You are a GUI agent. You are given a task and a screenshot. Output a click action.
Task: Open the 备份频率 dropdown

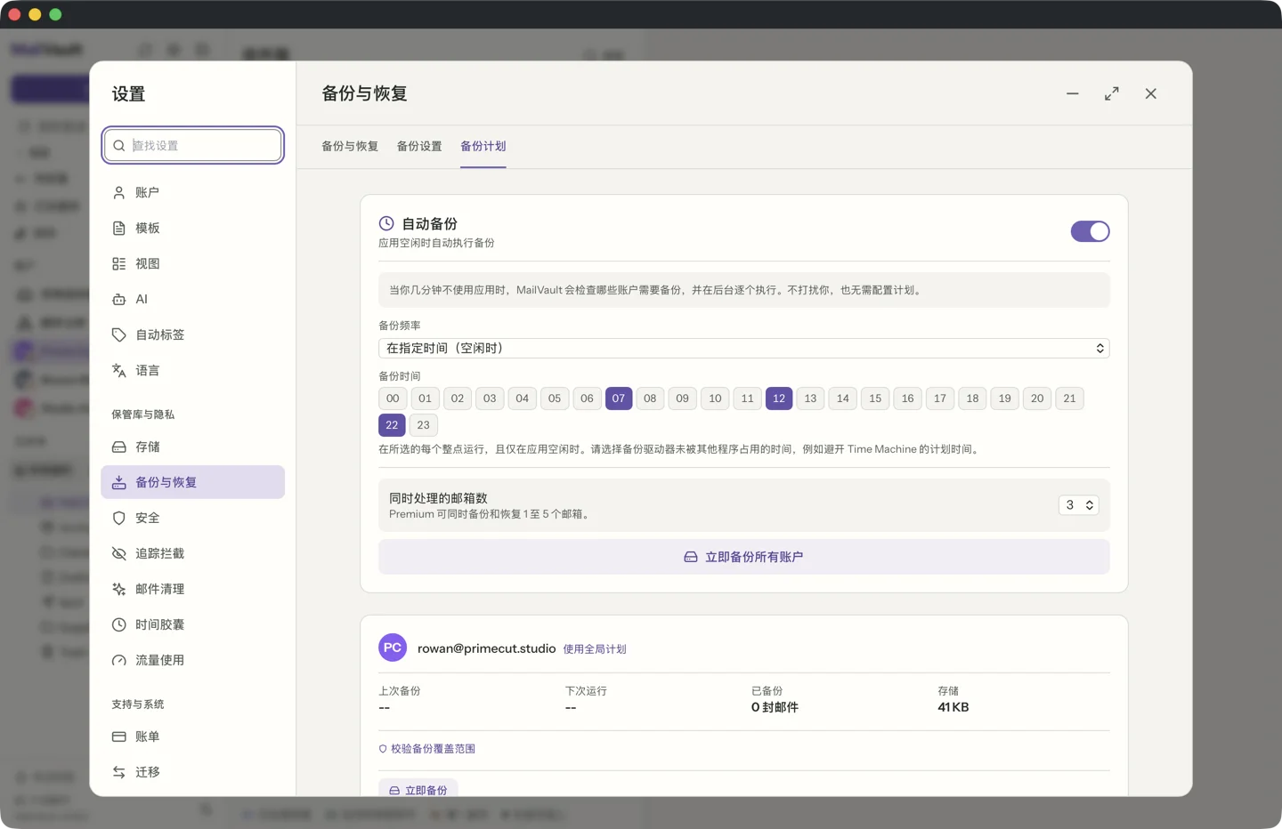point(744,349)
